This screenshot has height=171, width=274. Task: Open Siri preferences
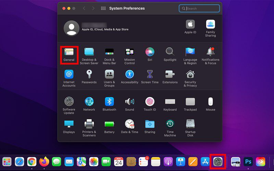coord(150,54)
